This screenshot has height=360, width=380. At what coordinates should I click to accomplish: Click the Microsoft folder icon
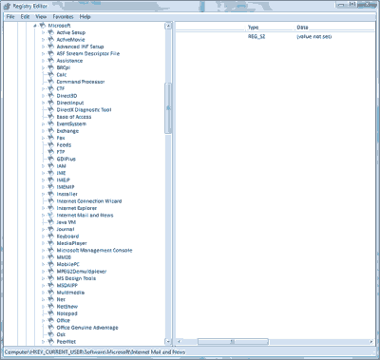pyautogui.click(x=43, y=26)
